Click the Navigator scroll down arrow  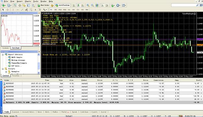tap(39, 73)
